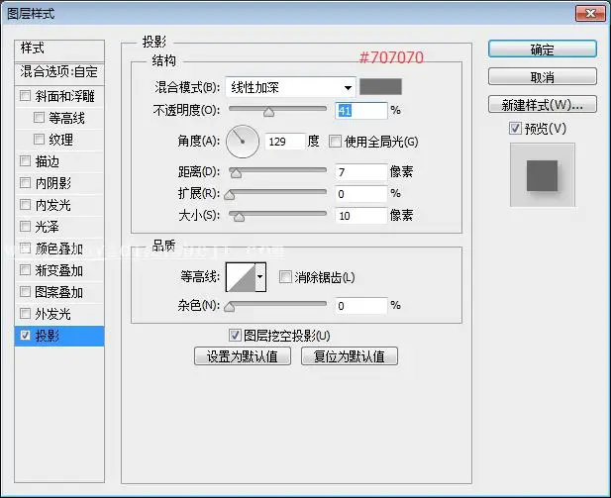Toggle the 预览 checkbox
The height and width of the screenshot is (498, 611).
coord(515,128)
